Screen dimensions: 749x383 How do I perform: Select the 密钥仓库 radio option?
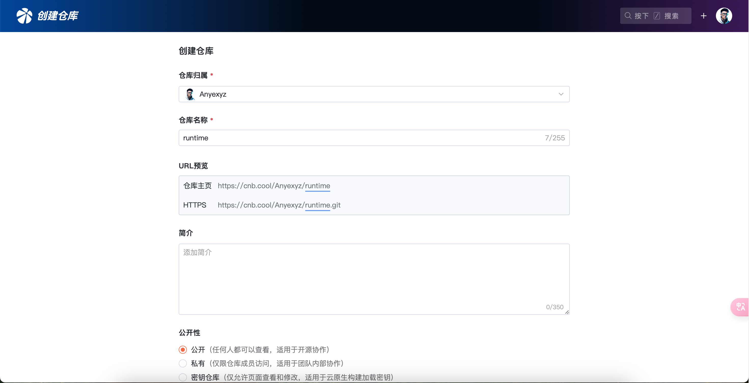click(x=183, y=377)
